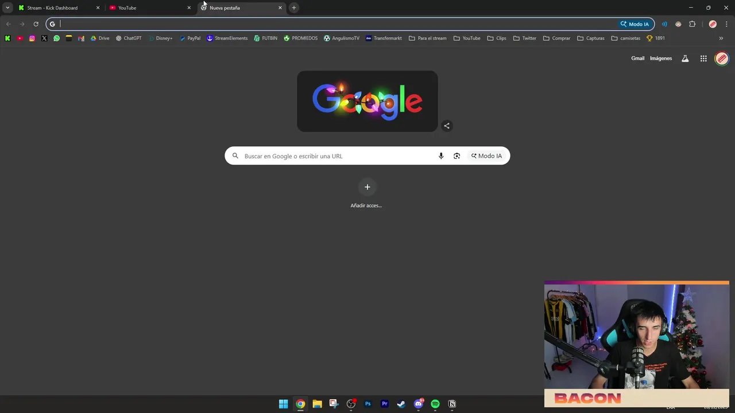
Task: Open Spotify from the taskbar
Action: click(435, 404)
